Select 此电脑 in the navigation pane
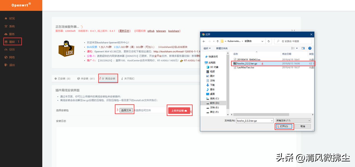Image resolution: width=355 pixels, height=167 pixels. point(210,63)
